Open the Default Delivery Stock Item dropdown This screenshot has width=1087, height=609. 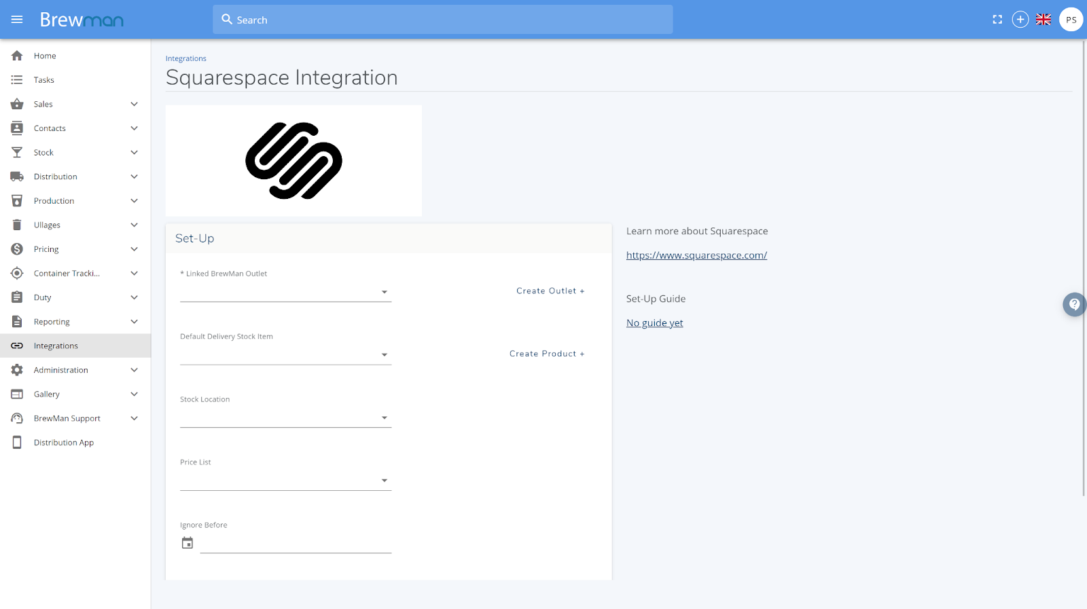click(x=285, y=355)
